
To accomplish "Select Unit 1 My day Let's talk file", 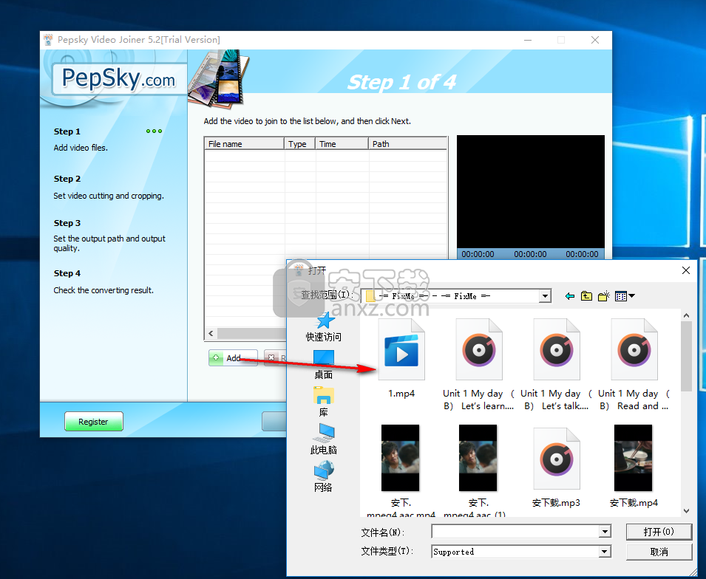I will click(557, 364).
